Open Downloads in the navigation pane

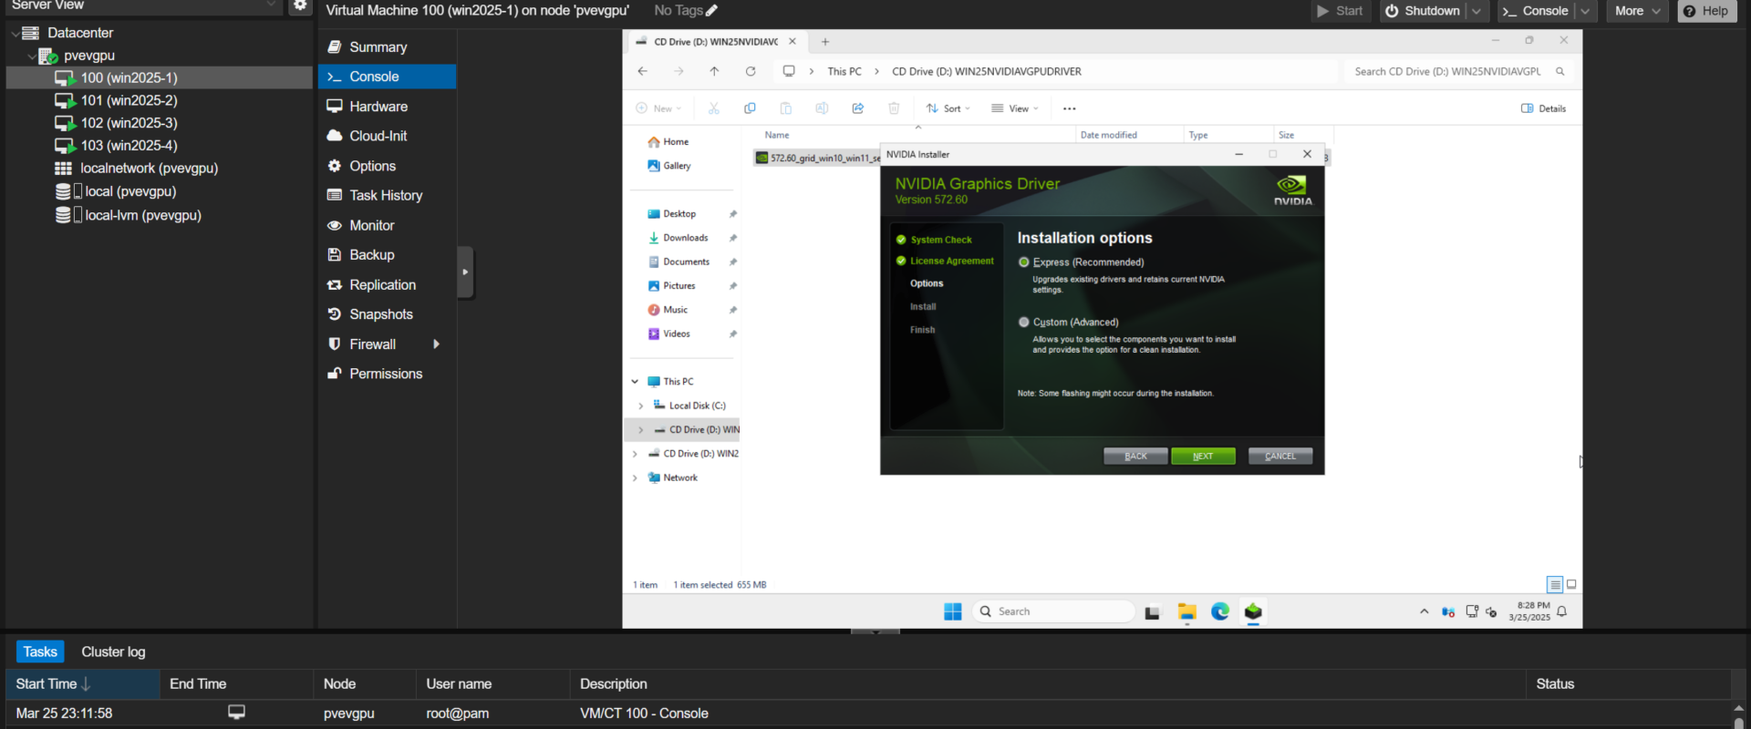tap(679, 238)
